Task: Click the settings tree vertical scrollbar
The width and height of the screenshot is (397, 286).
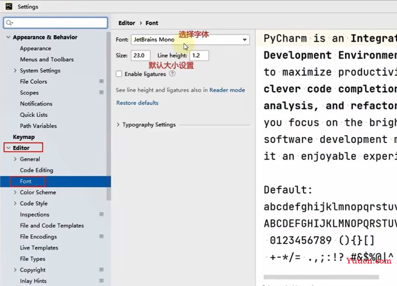Action: (109, 116)
